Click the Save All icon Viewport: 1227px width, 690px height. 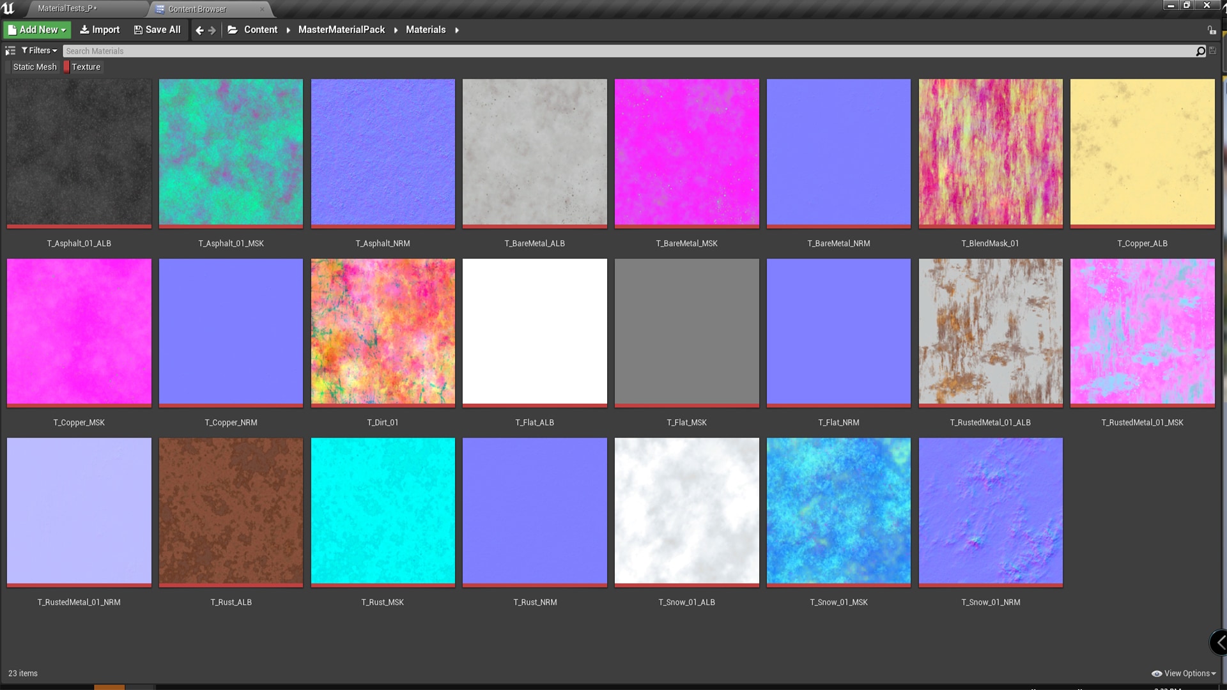click(x=138, y=29)
